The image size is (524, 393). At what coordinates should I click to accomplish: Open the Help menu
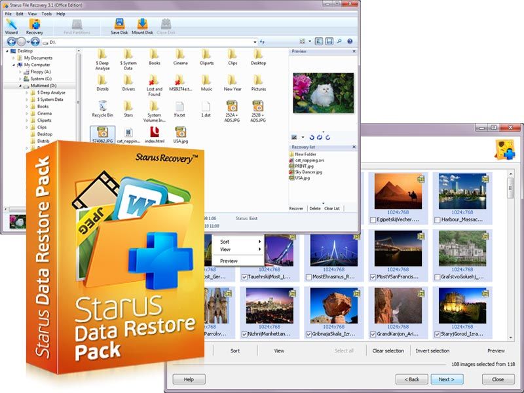point(60,14)
